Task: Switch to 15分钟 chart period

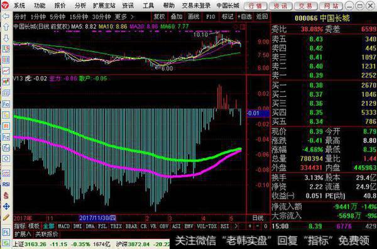Action: point(79,17)
